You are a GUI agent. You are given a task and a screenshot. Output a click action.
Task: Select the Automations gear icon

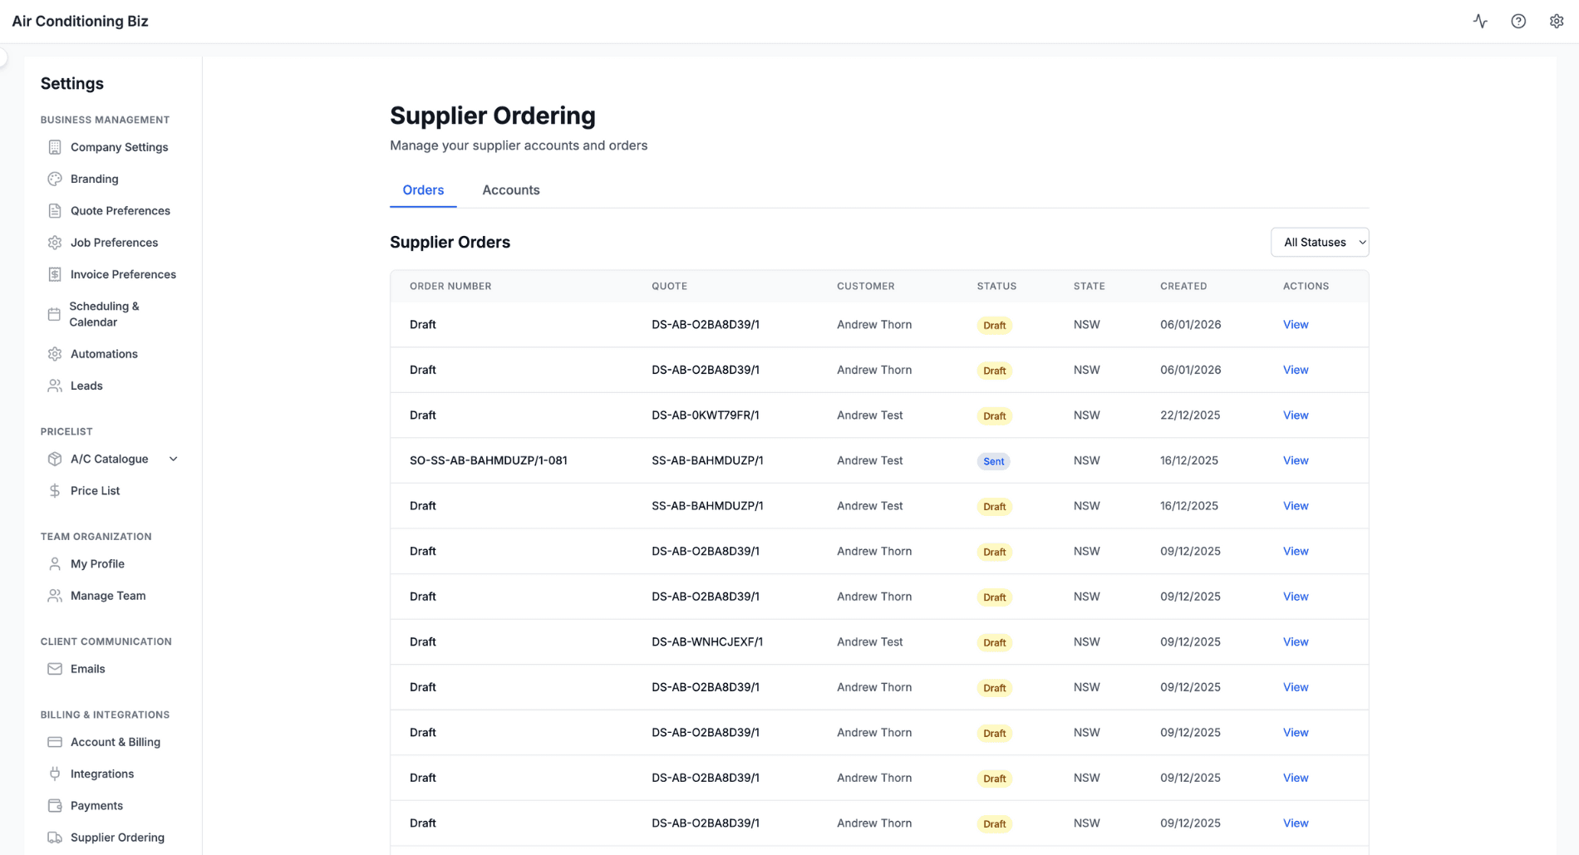(54, 353)
